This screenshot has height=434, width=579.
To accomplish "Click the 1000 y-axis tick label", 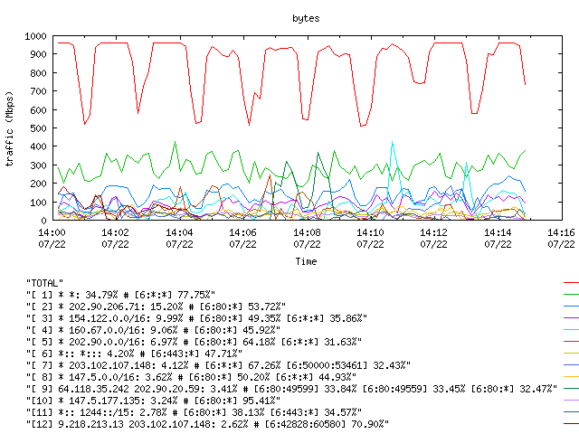I will pos(35,36).
